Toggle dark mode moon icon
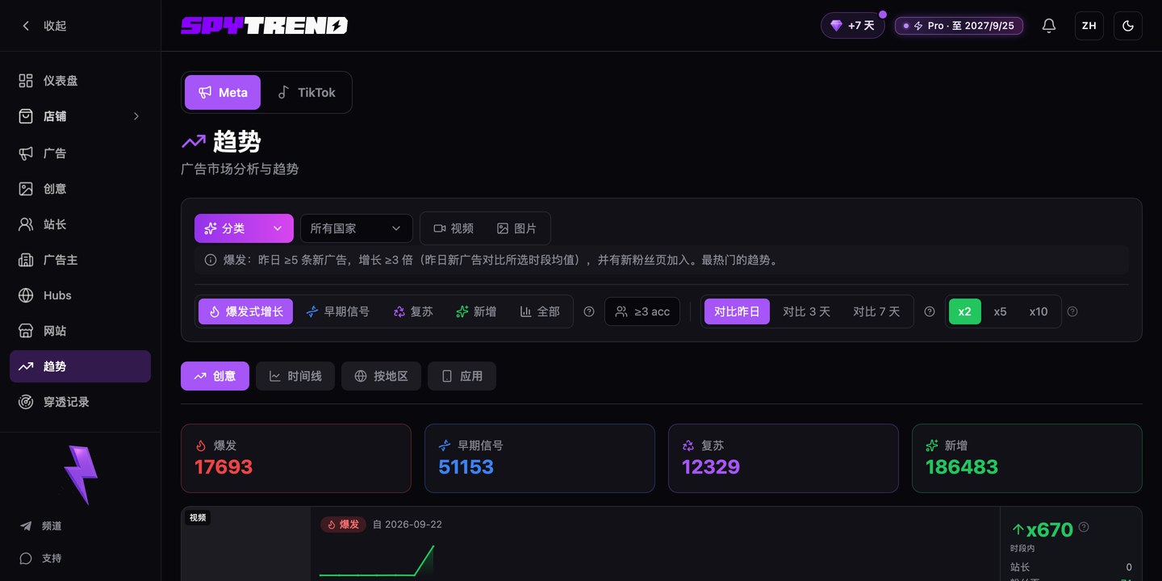1162x581 pixels. point(1128,26)
